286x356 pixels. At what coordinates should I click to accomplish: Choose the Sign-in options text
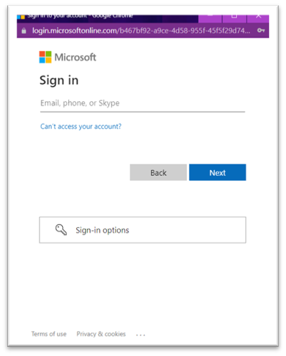tap(102, 231)
